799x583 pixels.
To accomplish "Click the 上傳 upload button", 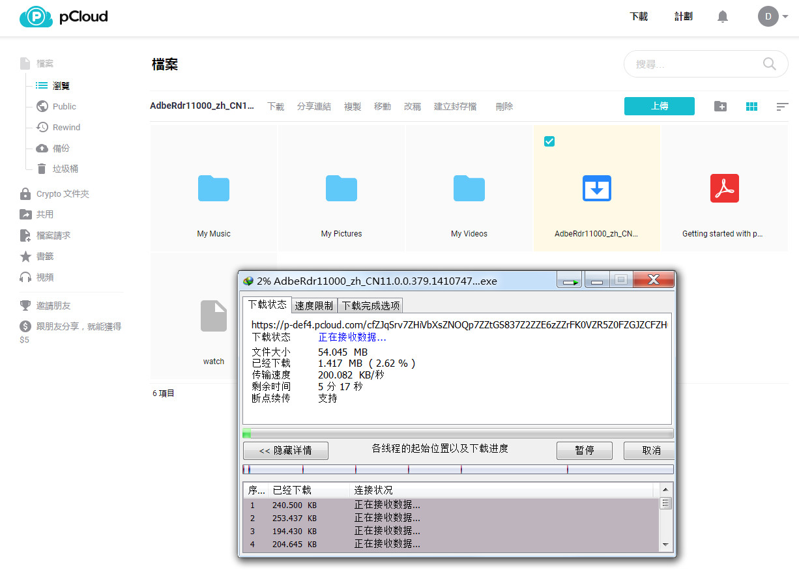I will pyautogui.click(x=660, y=106).
